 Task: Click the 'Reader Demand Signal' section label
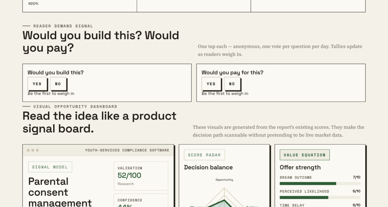point(63,26)
